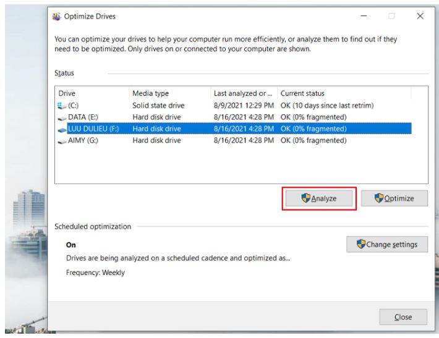The width and height of the screenshot is (439, 338).
Task: Click the LUU DULIEU (F:) drive icon
Action: coord(62,129)
